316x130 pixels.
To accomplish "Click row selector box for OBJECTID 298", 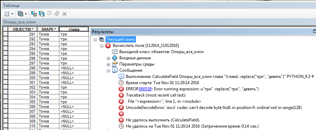I will [6, 68].
